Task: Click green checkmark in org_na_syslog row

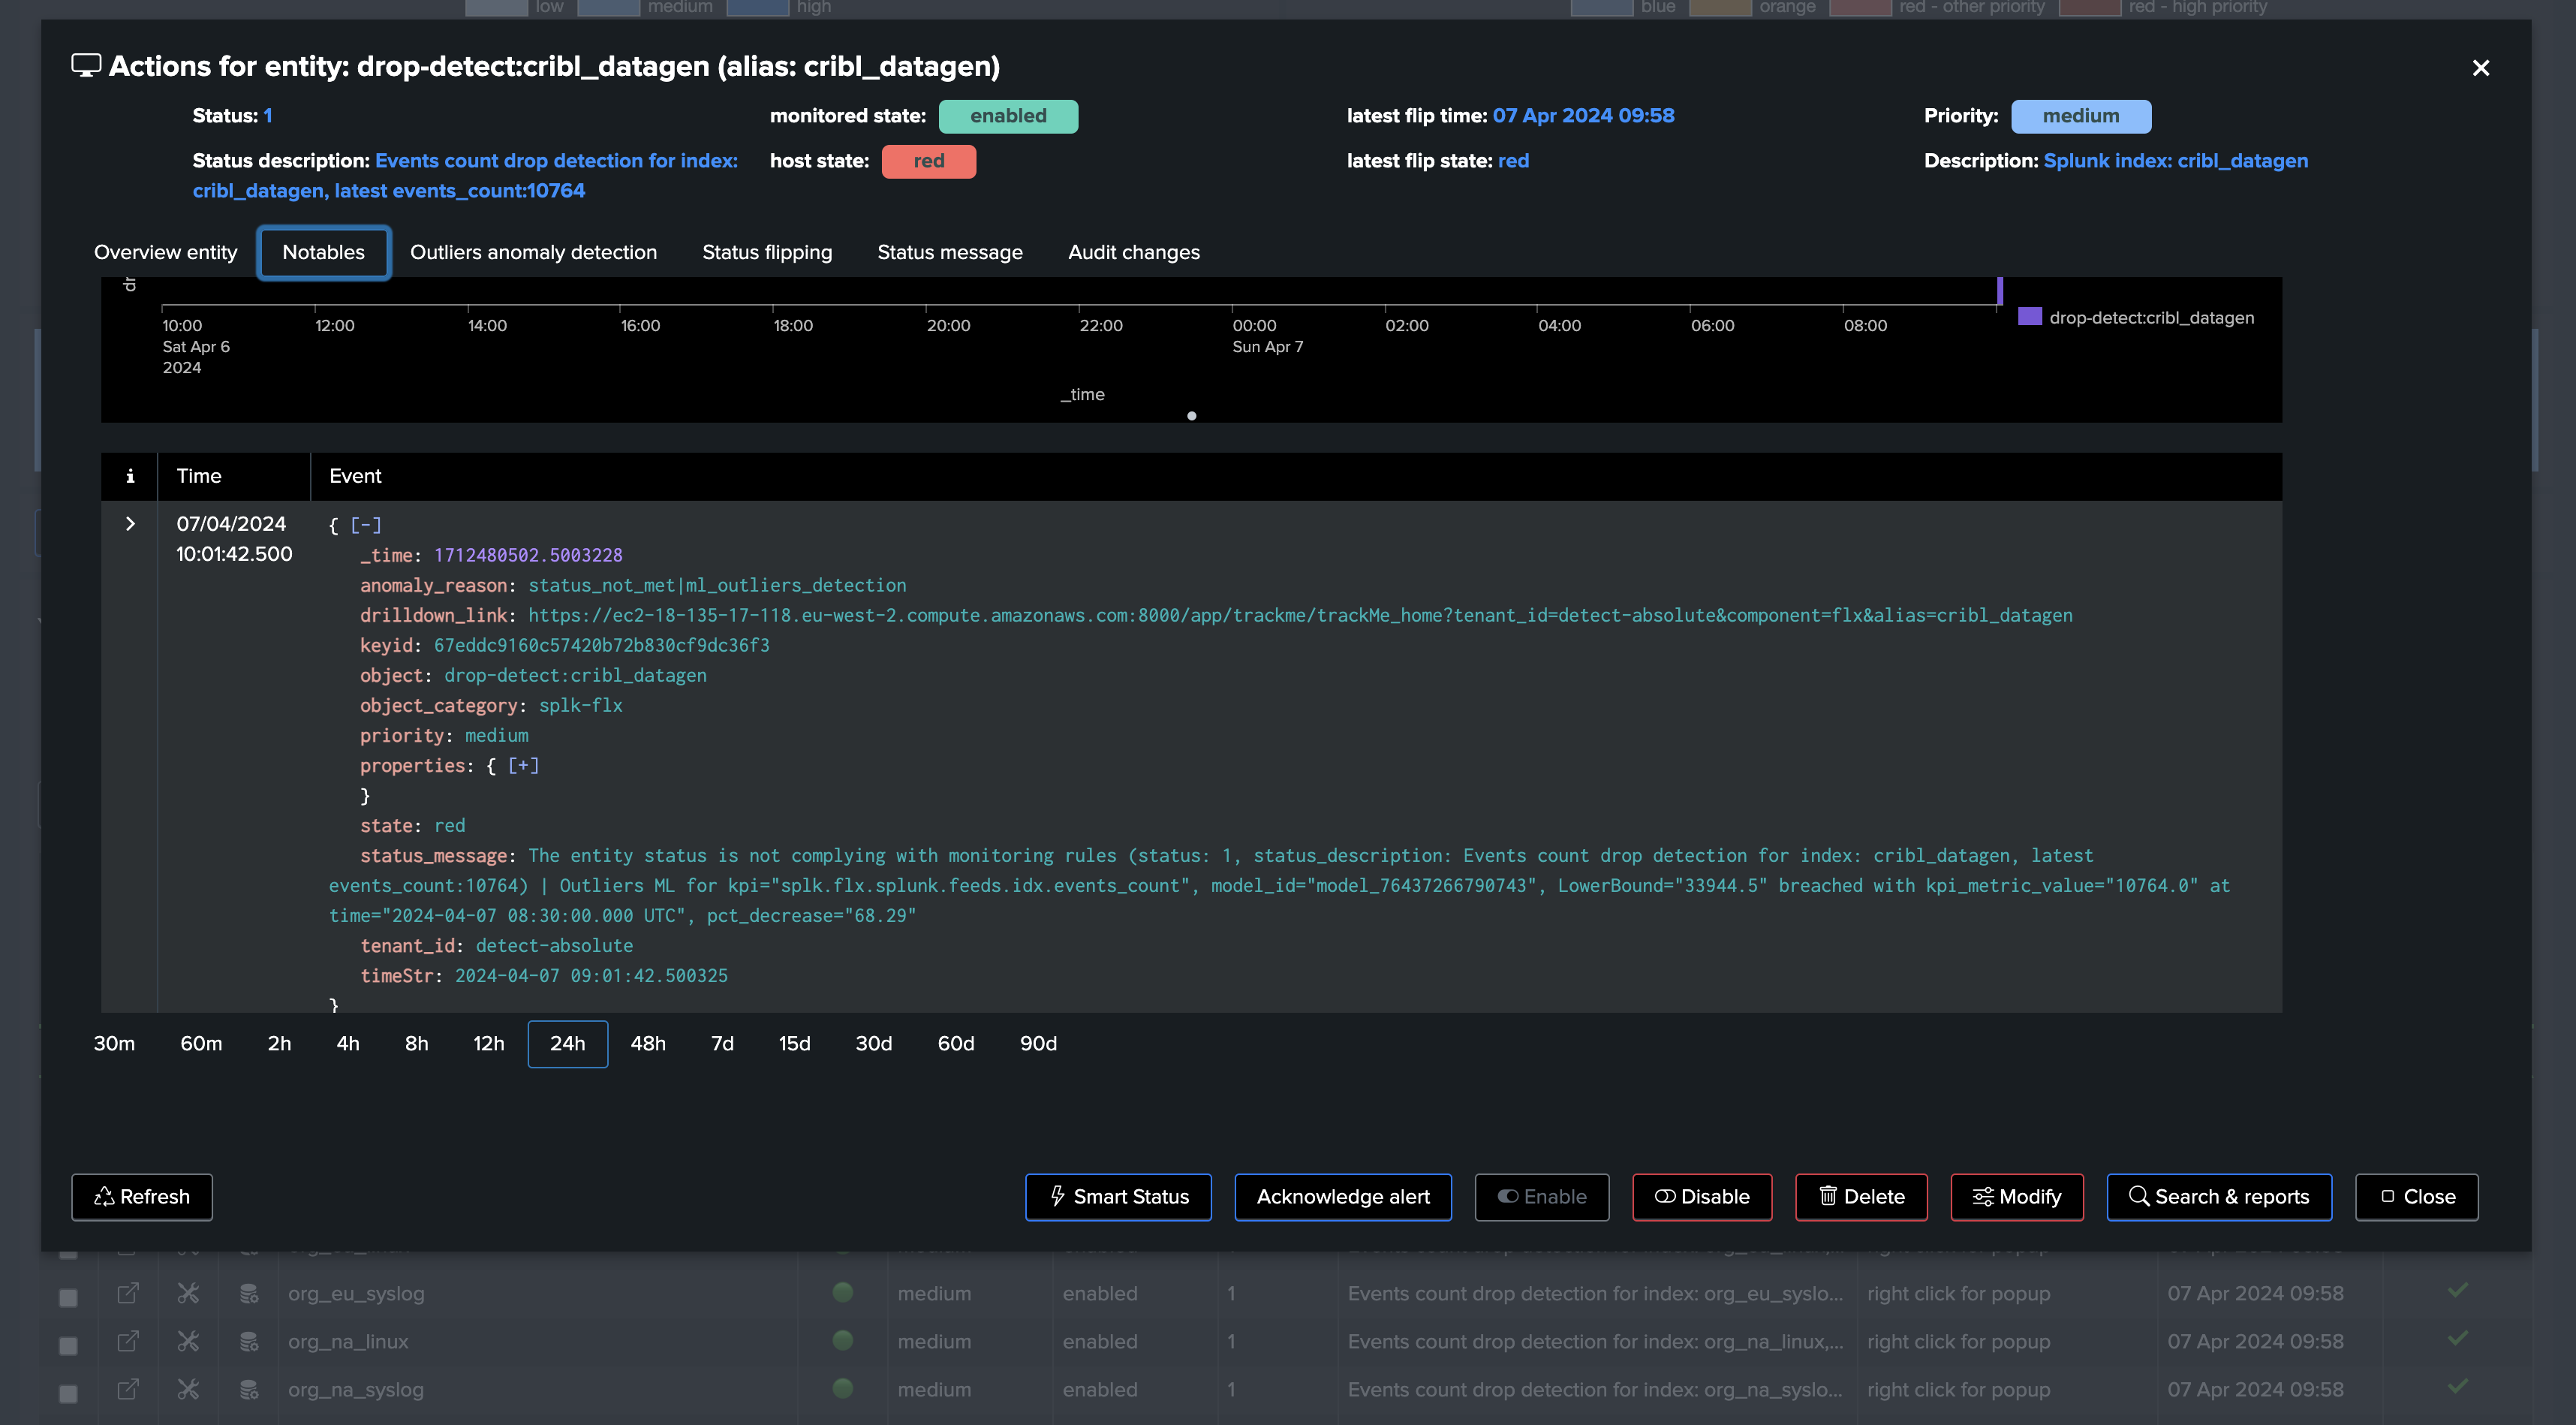Action: [x=2458, y=1386]
